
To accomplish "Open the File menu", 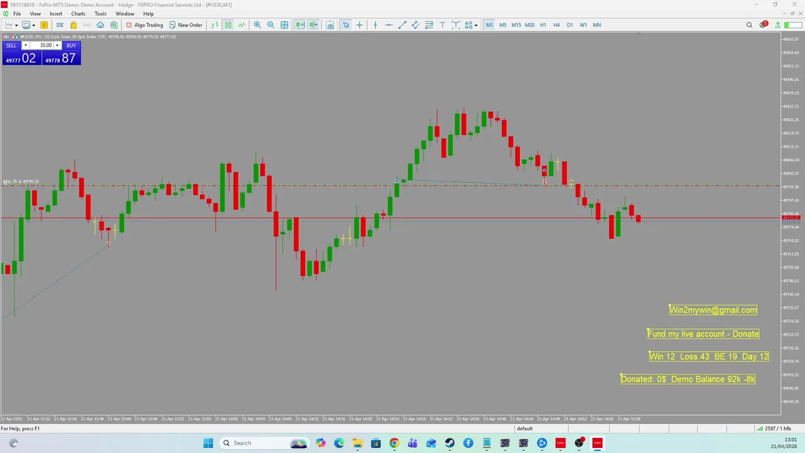I will pos(17,14).
